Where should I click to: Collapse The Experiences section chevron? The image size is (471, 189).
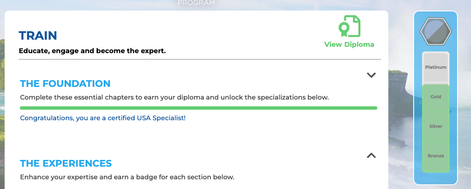pyautogui.click(x=371, y=155)
